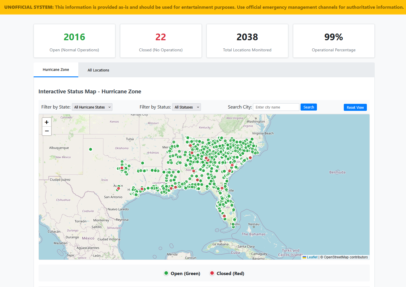Select the red marker on the Carolina coast

coord(250,158)
